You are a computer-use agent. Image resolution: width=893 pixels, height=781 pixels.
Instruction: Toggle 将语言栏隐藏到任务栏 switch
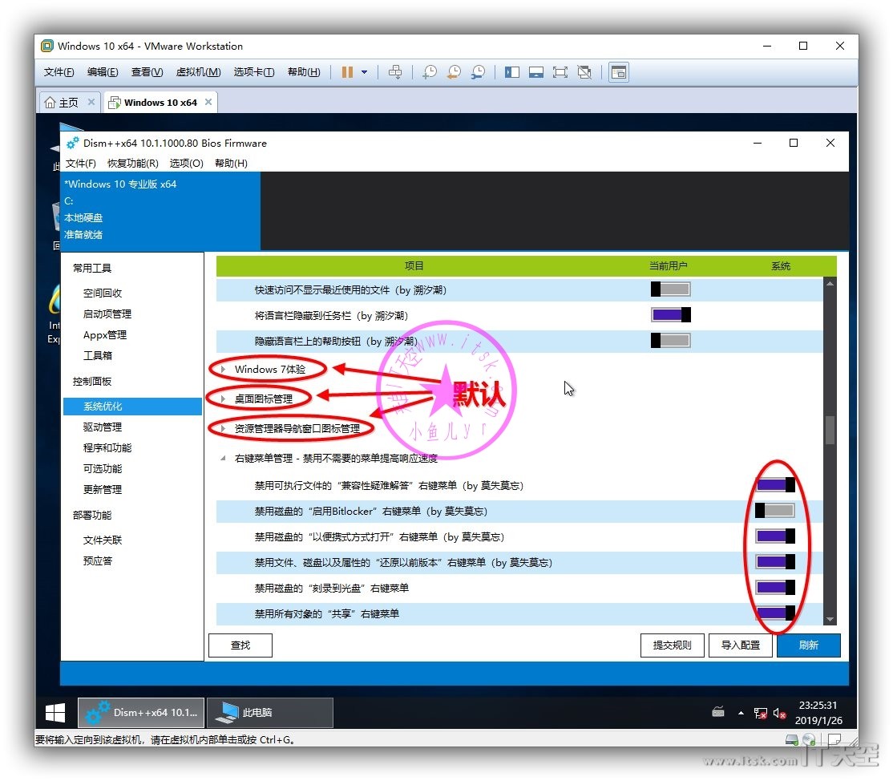671,315
